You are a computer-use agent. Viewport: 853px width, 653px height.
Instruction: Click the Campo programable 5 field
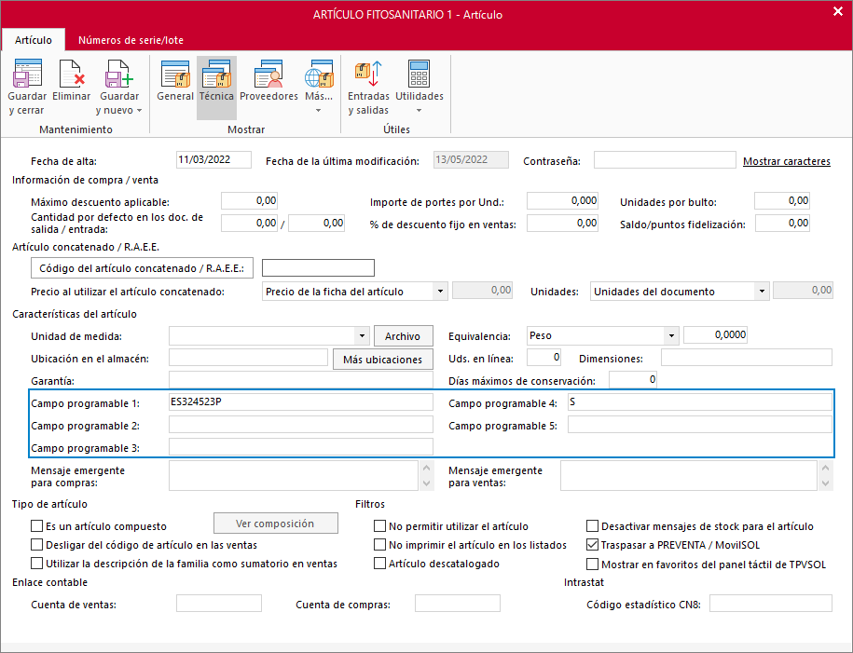tap(699, 424)
